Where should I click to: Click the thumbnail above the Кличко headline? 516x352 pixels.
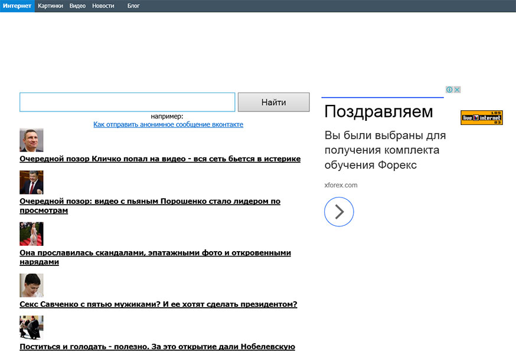tap(31, 140)
